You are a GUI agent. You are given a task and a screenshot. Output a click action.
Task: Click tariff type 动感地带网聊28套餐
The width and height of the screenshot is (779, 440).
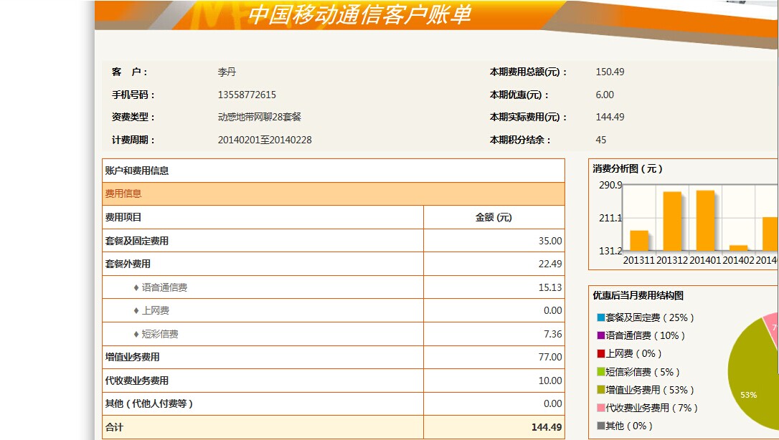click(x=260, y=117)
